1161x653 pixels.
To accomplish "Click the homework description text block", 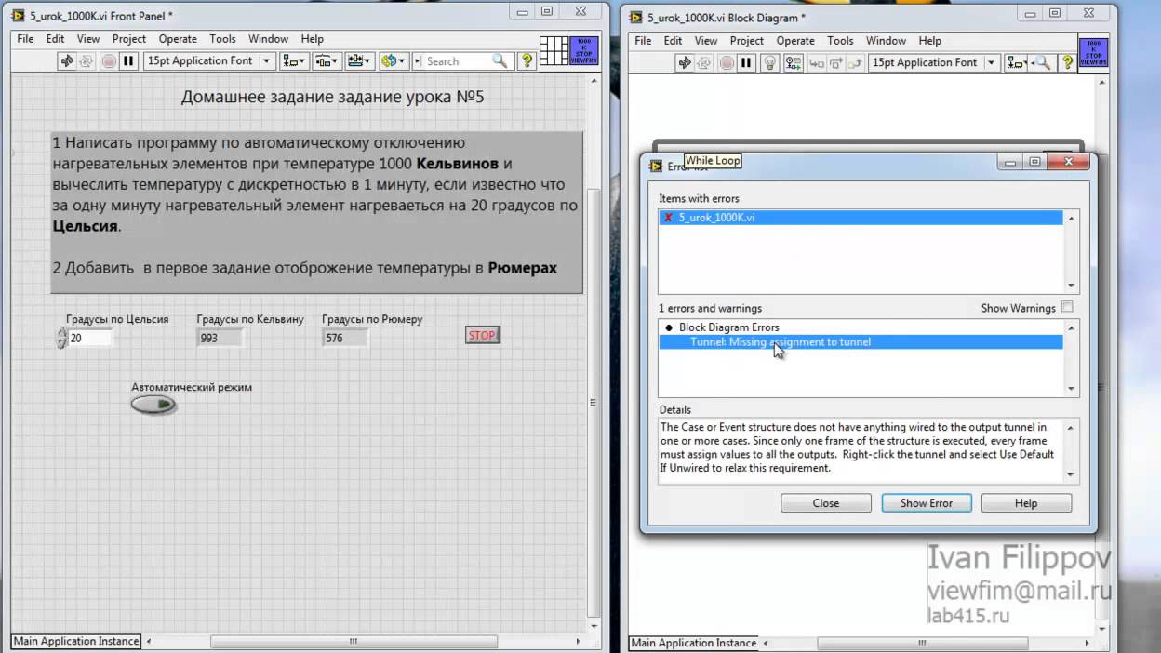I will click(x=316, y=213).
